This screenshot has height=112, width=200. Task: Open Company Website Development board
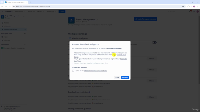pyautogui.click(x=13, y=48)
